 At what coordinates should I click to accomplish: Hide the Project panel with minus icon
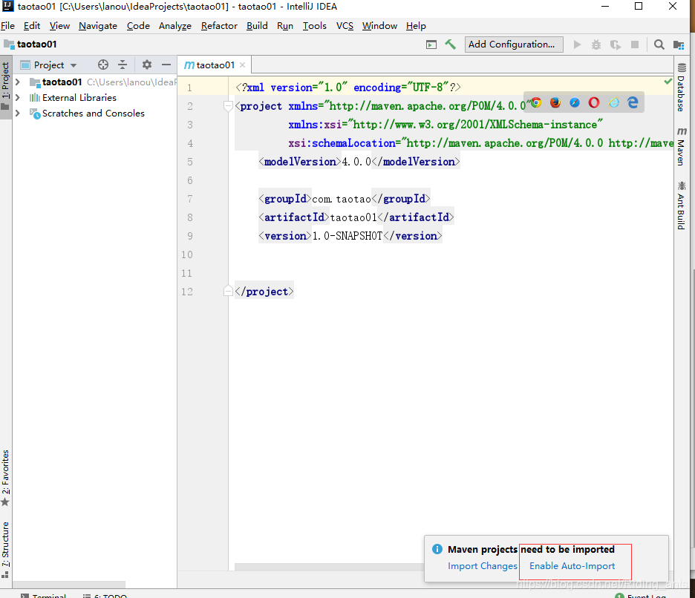(166, 65)
